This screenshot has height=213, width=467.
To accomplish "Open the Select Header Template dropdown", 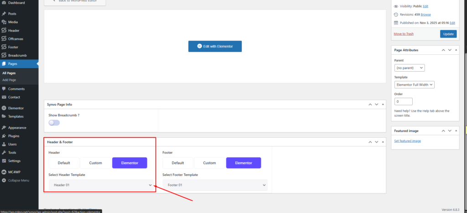I will point(101,185).
